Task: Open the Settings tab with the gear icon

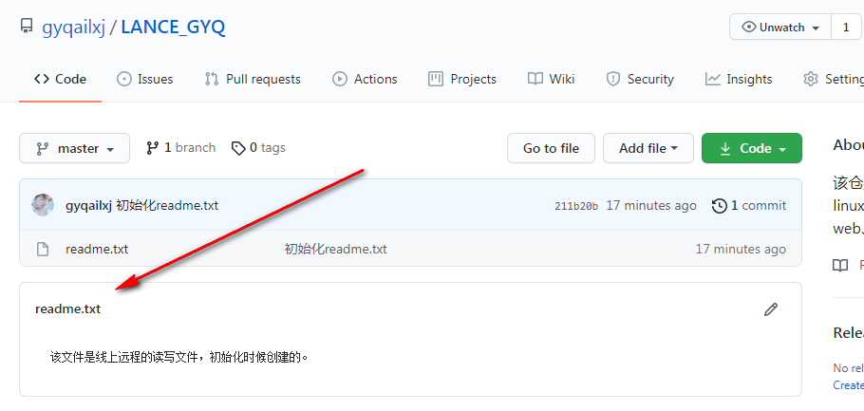Action: [x=834, y=80]
